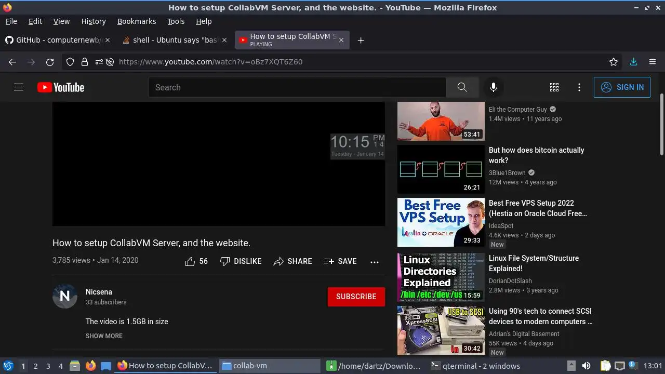
Task: Open the Eli the Computer Guy video thumbnail
Action: point(441,121)
